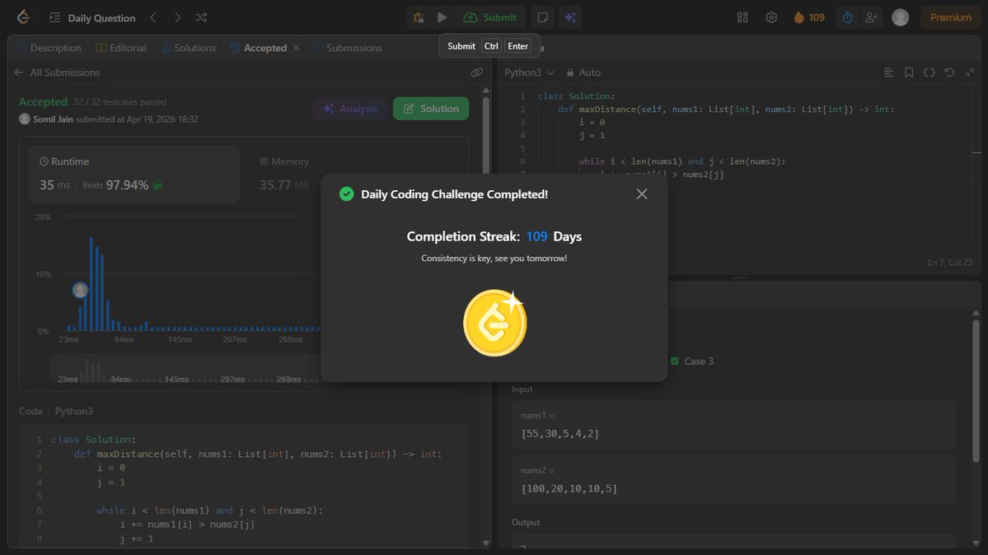Click the runtime distribution mini range slider
The height and width of the screenshot is (555, 988).
pyautogui.click(x=186, y=369)
